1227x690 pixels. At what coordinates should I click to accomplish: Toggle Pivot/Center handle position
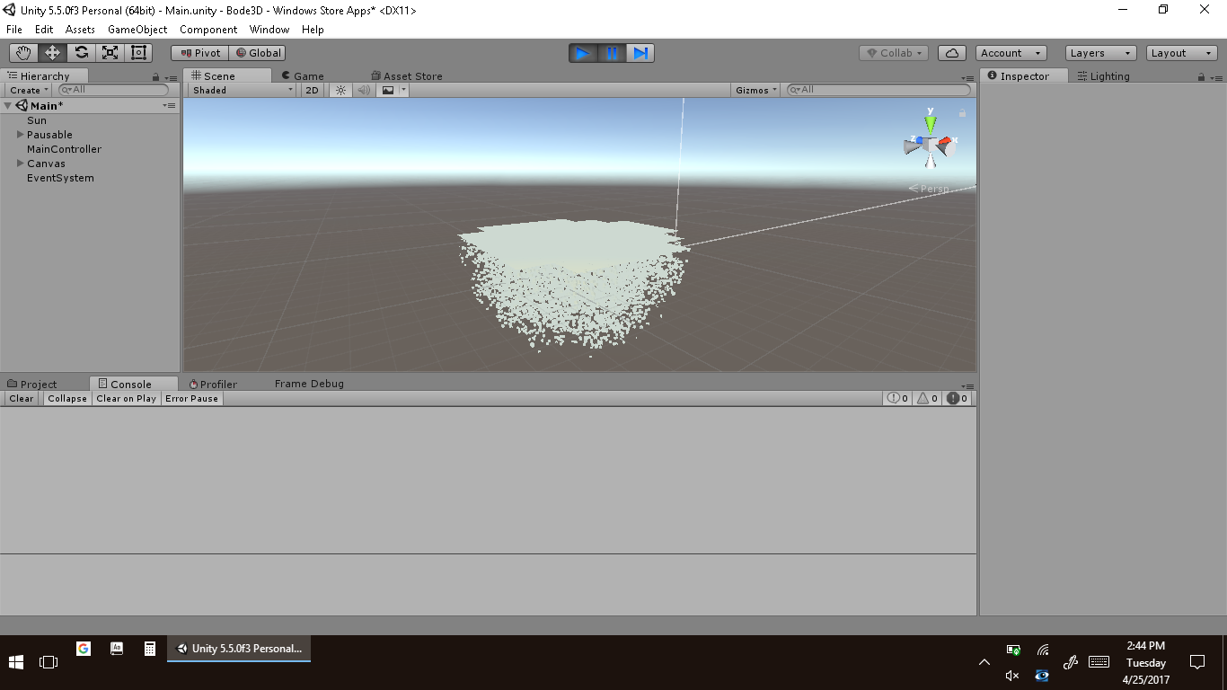click(x=200, y=53)
